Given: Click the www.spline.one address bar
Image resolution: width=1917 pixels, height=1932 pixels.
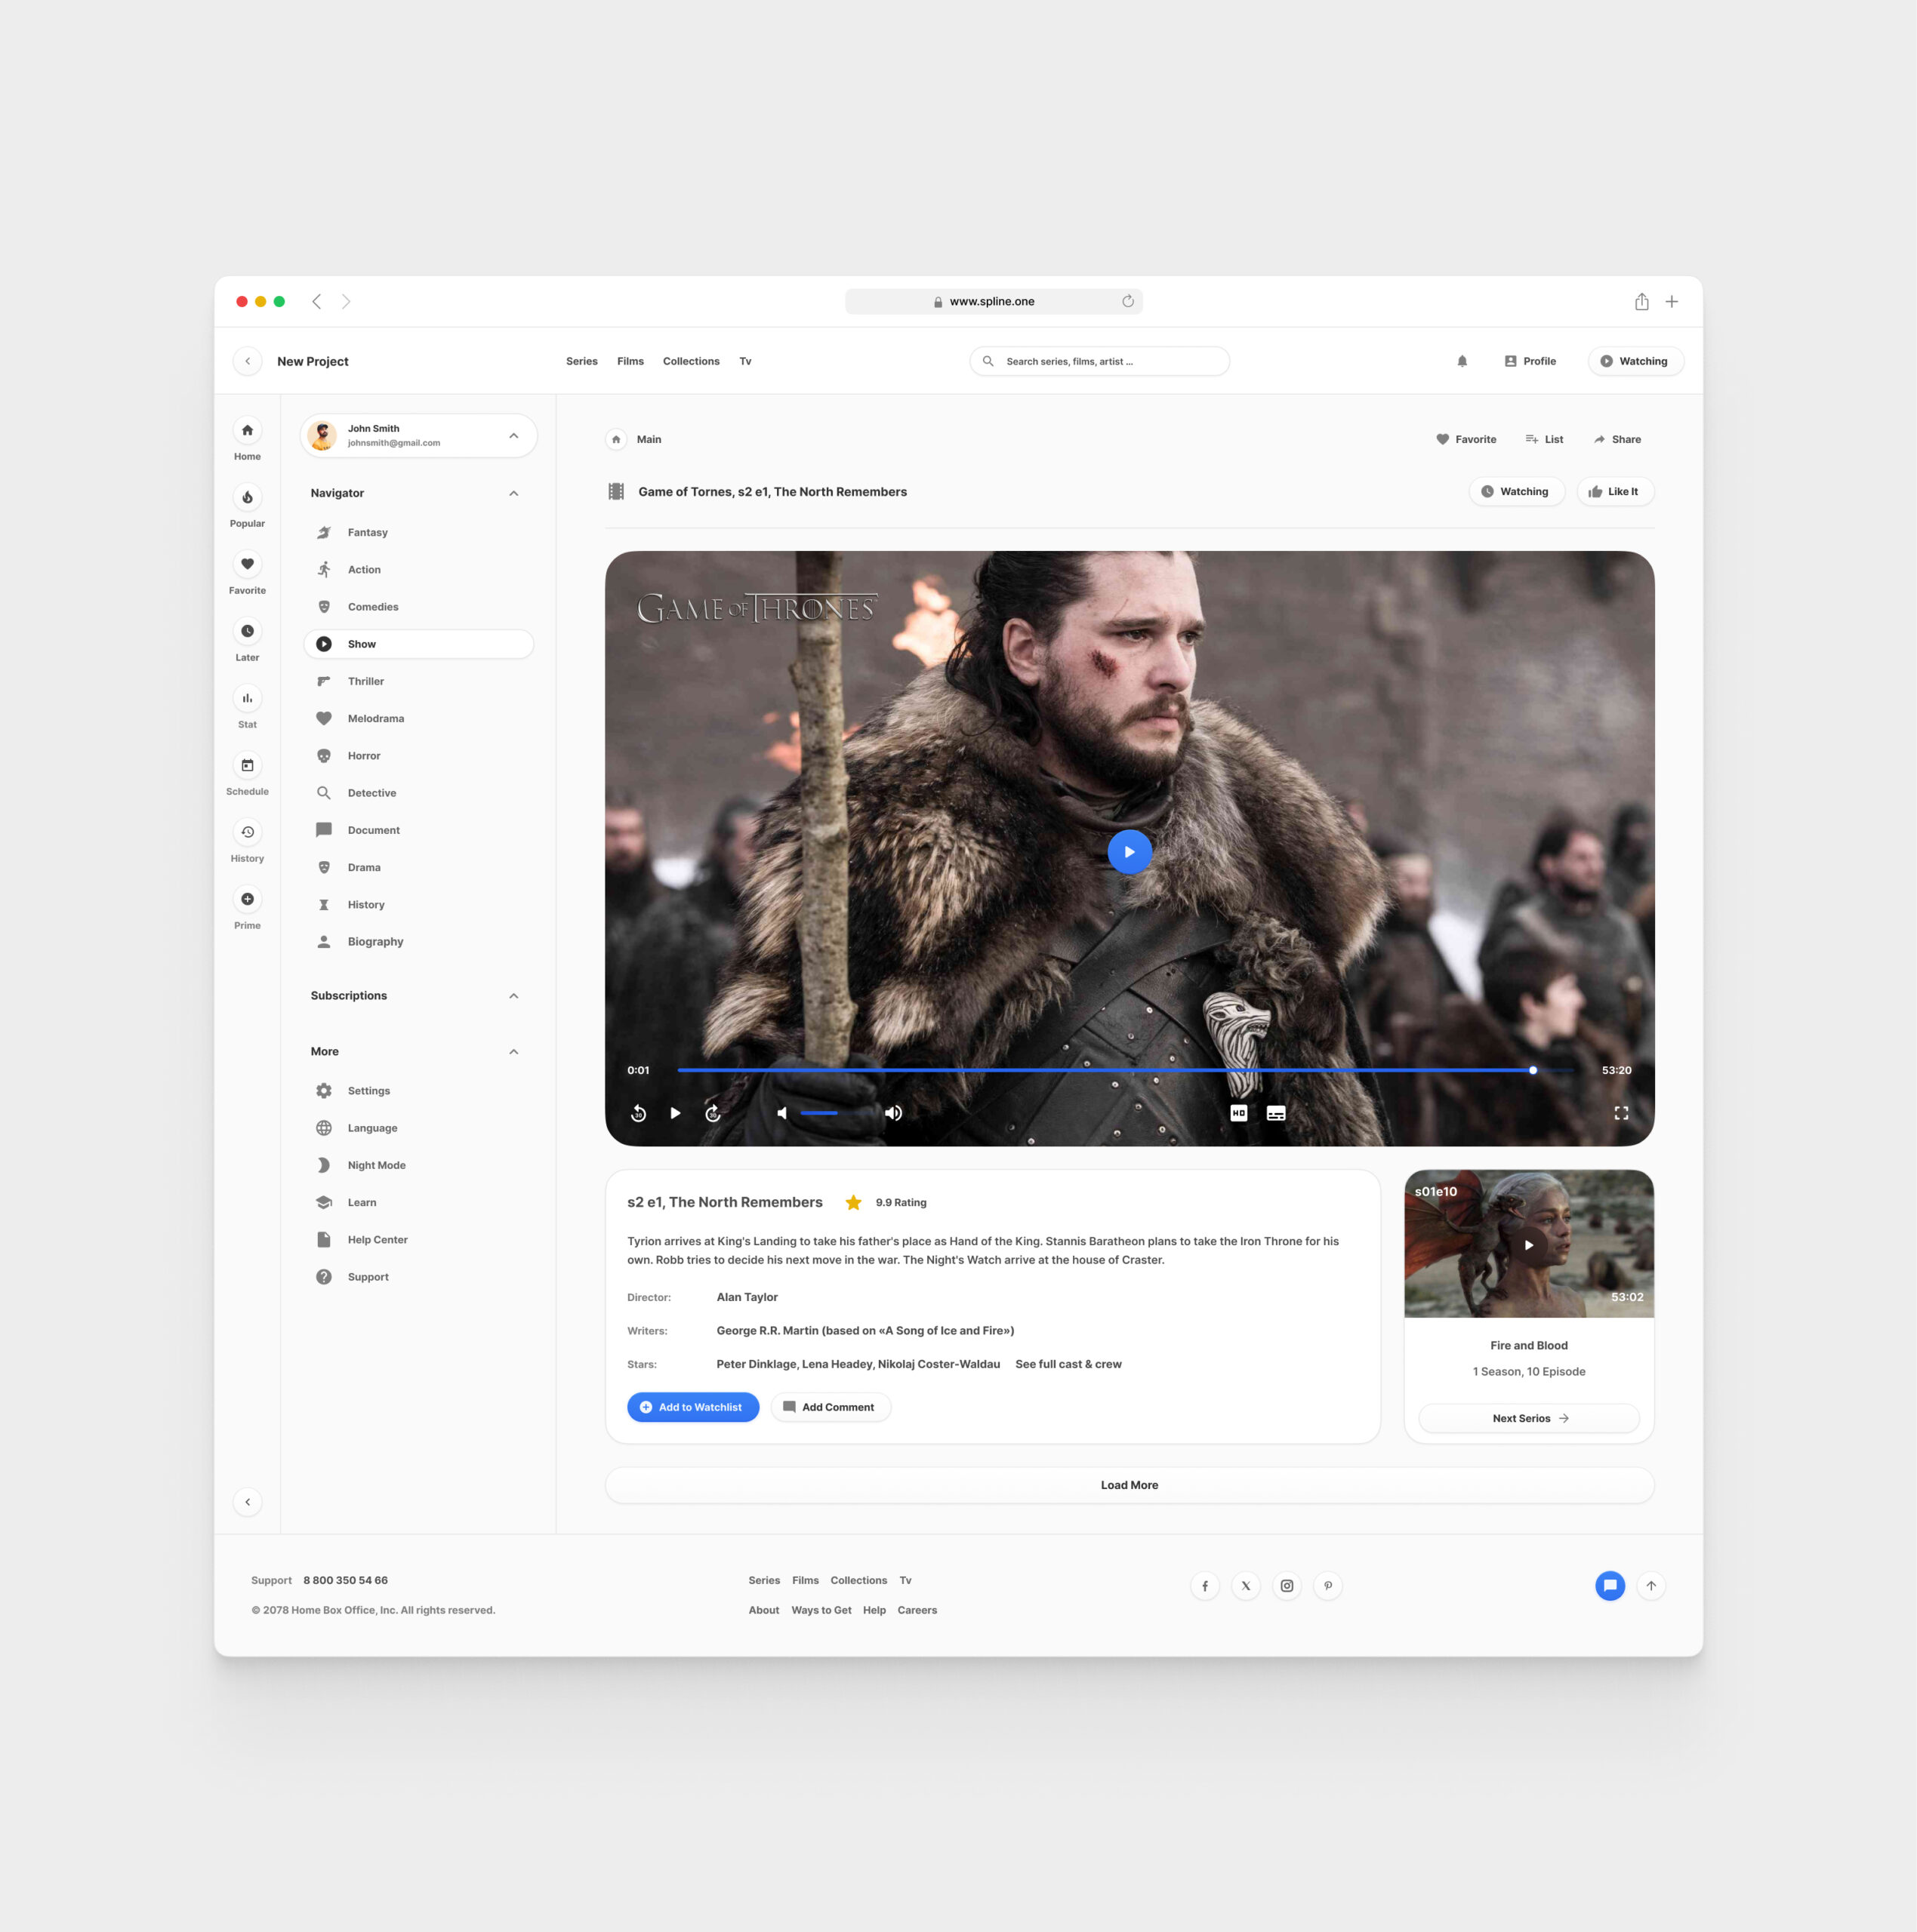Looking at the screenshot, I should (994, 301).
